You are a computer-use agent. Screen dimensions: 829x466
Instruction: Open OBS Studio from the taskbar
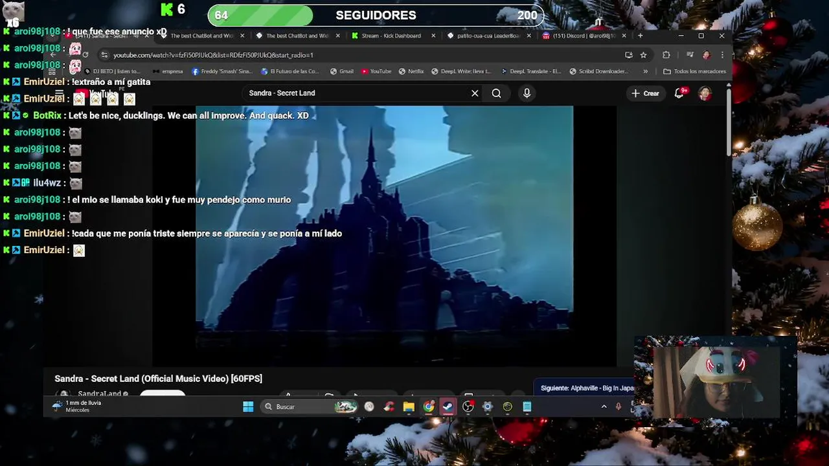point(468,406)
